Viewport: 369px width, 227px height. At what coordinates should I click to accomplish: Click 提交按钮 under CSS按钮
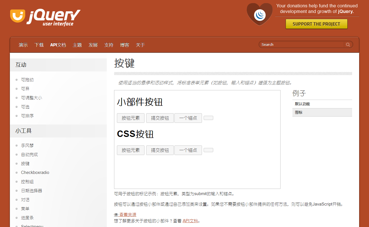(160, 150)
